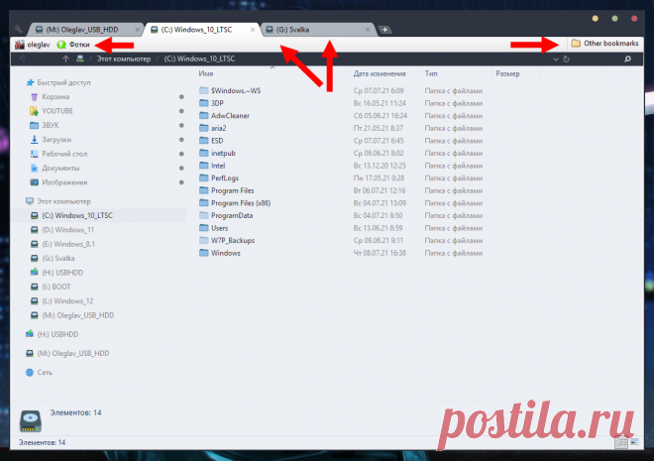Open the oleglav bookmark

(33, 45)
